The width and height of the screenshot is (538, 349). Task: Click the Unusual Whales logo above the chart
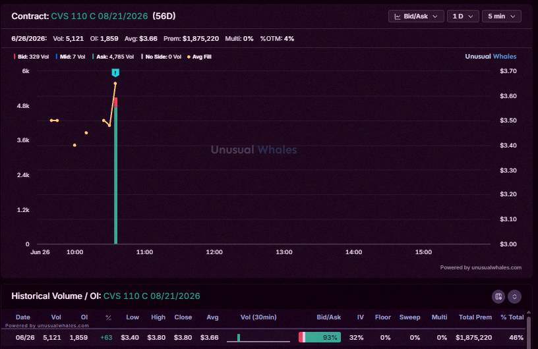pyautogui.click(x=491, y=56)
